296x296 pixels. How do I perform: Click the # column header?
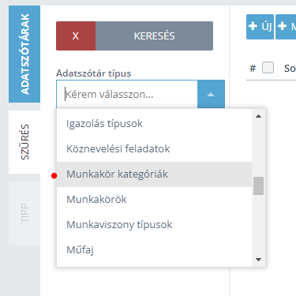click(253, 69)
